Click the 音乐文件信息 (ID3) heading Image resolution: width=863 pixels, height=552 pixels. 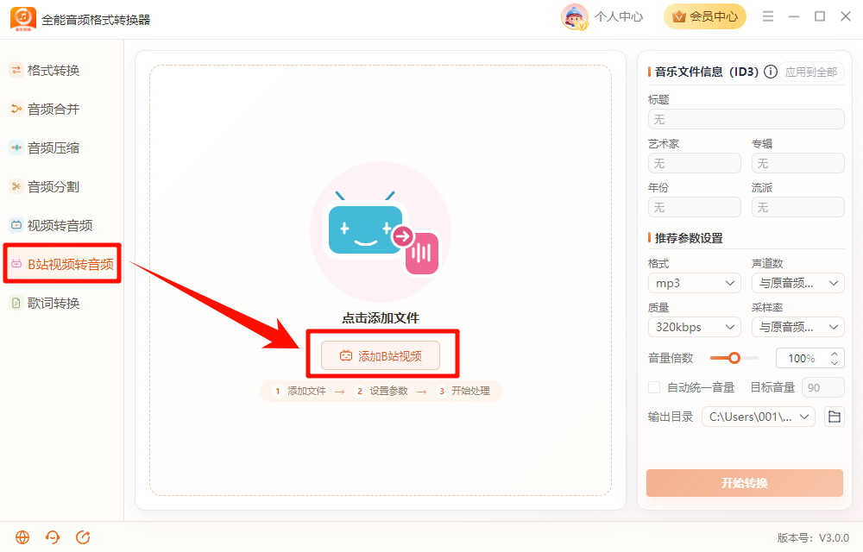pos(706,72)
